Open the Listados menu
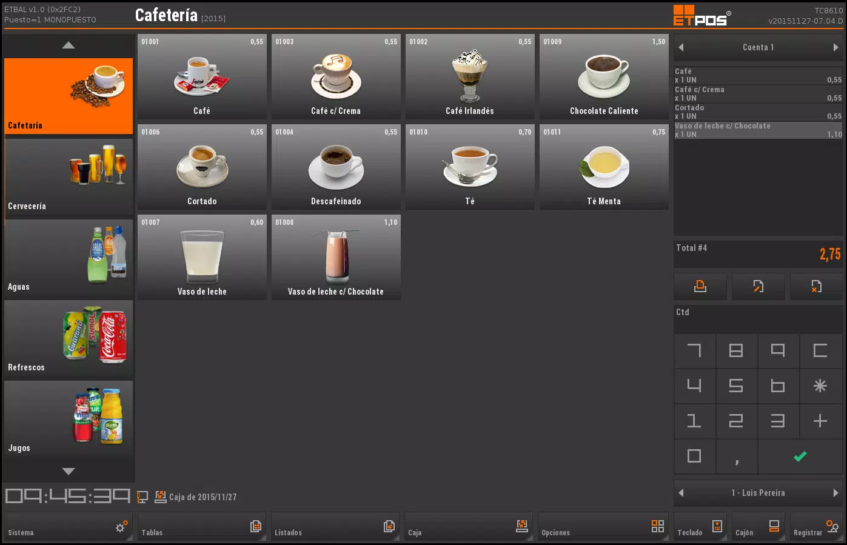Screen dimensions: 847x545 (x=335, y=527)
